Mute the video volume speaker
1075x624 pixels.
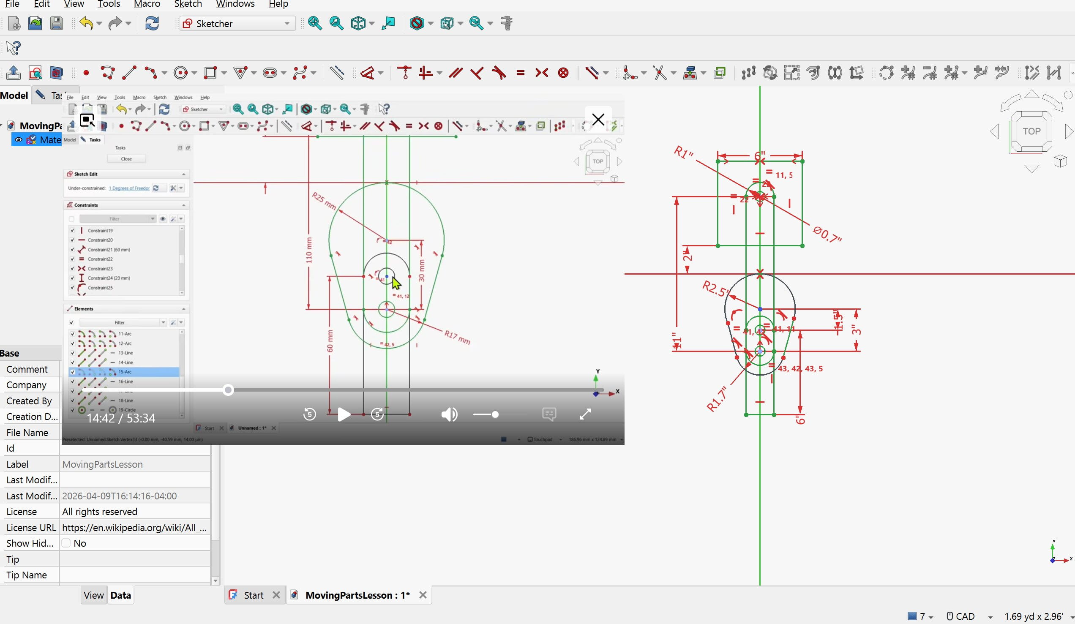click(449, 414)
